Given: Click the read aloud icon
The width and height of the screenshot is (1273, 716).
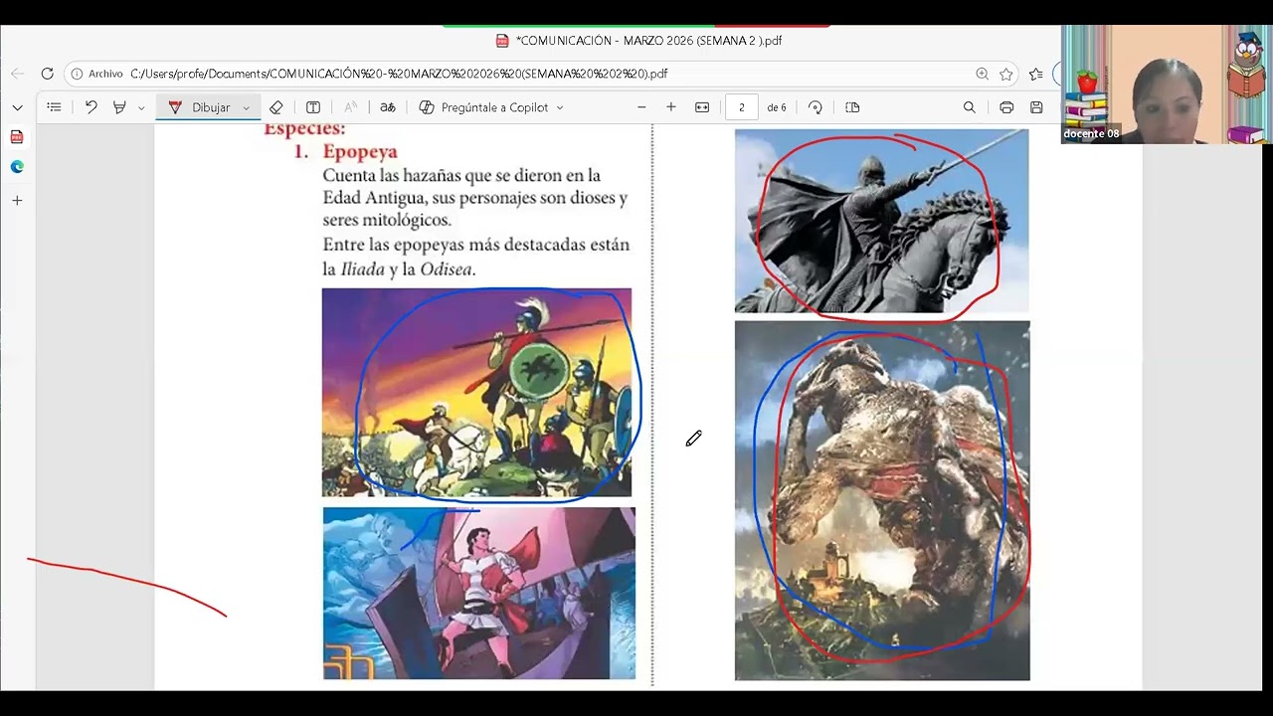Looking at the screenshot, I should (350, 107).
